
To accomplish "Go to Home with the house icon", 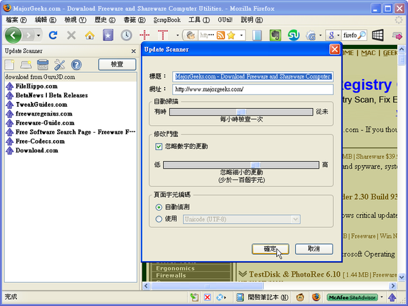I will click(x=90, y=35).
